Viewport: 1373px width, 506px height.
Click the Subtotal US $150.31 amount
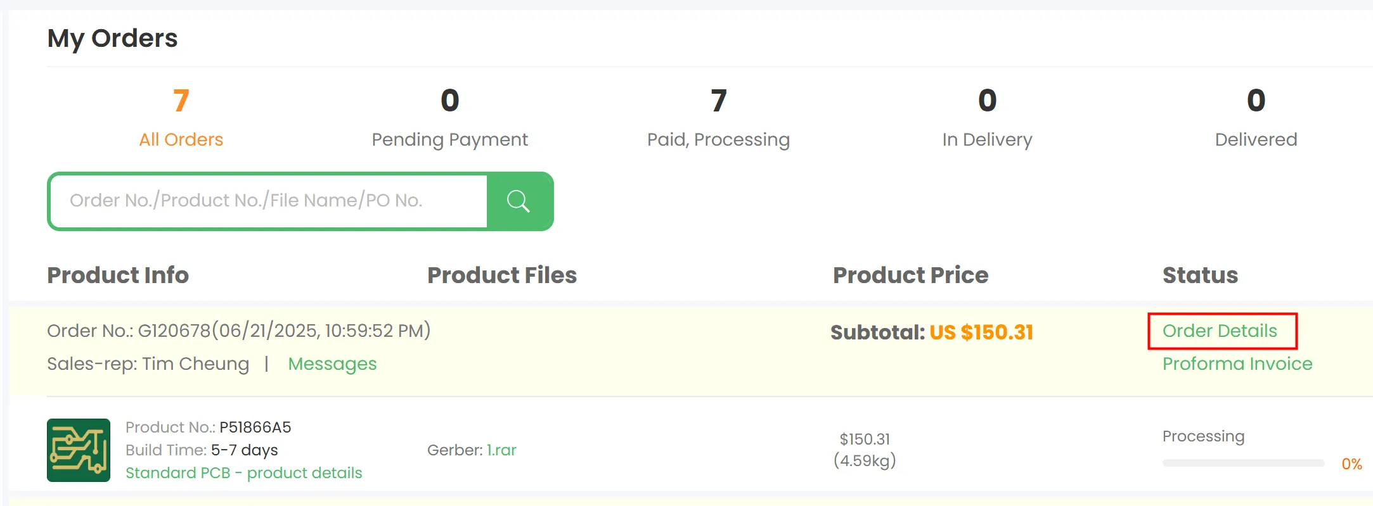click(x=981, y=332)
